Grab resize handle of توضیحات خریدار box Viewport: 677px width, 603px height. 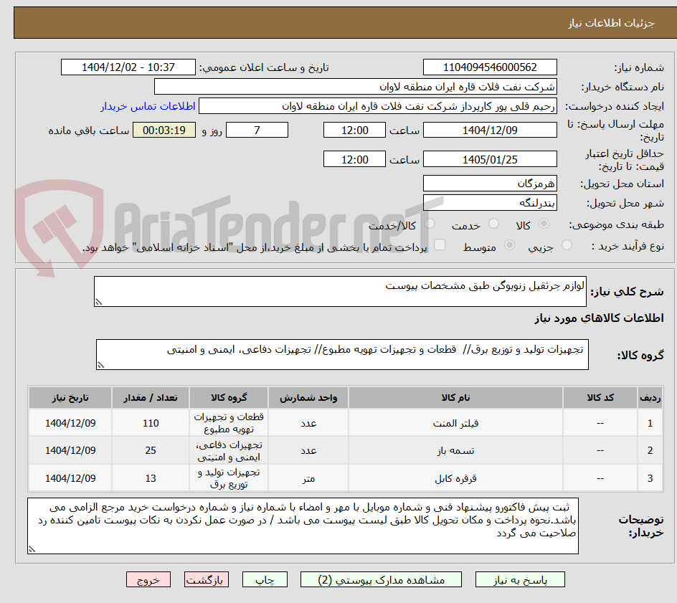[x=32, y=549]
